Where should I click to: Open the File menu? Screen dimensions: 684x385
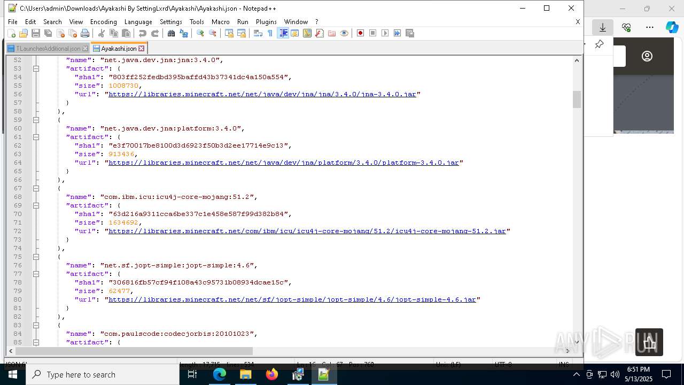[13, 22]
